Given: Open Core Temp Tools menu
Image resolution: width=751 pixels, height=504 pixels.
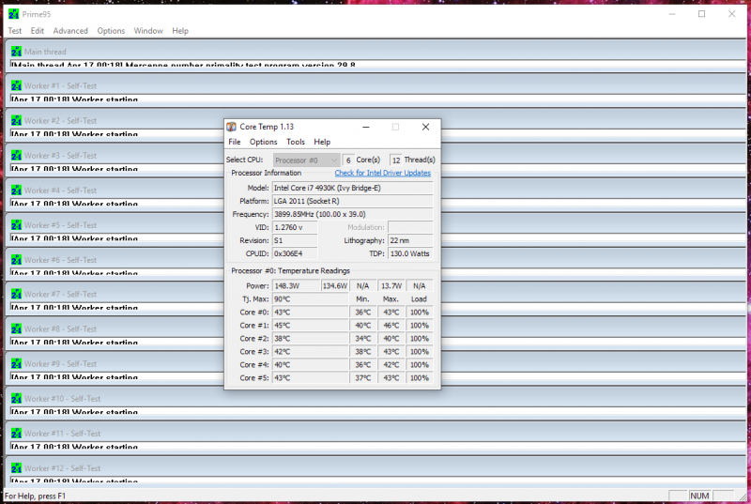Looking at the screenshot, I should 296,142.
